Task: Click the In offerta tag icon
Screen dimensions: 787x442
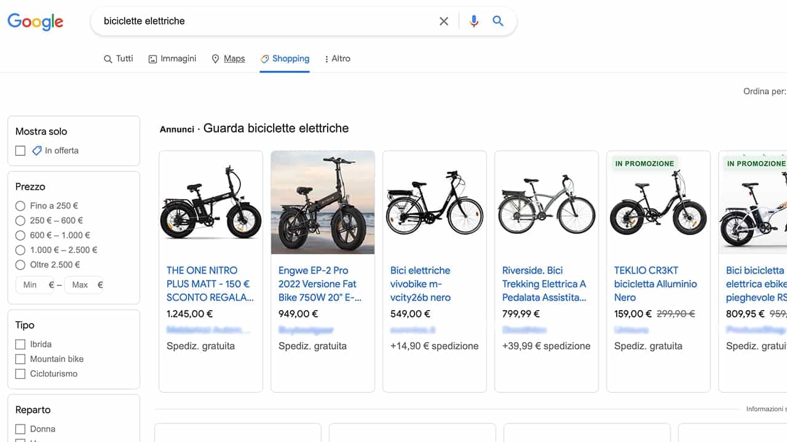Action: click(x=37, y=150)
